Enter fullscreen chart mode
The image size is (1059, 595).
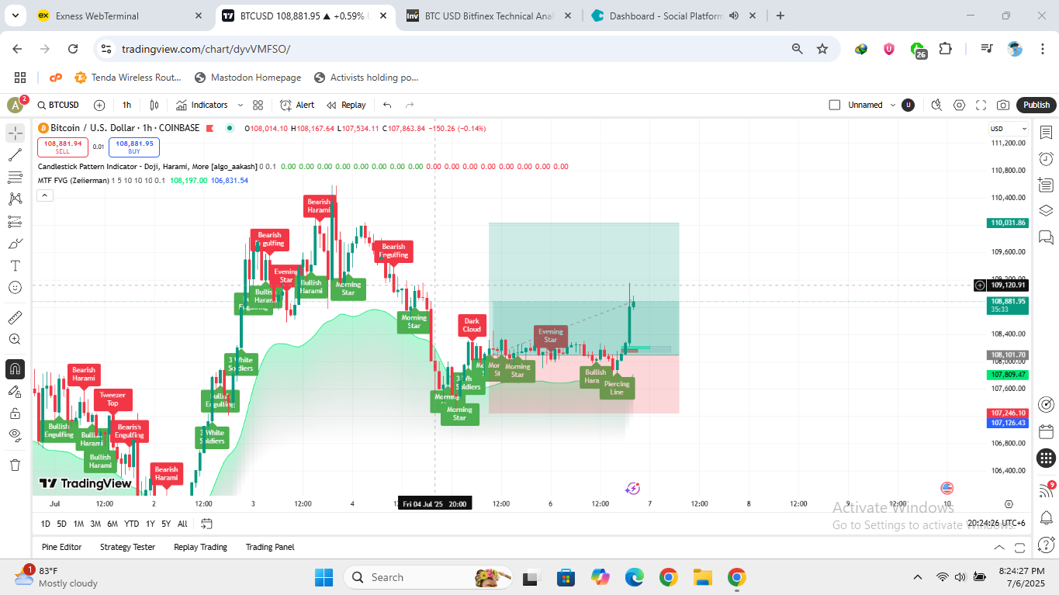click(981, 105)
